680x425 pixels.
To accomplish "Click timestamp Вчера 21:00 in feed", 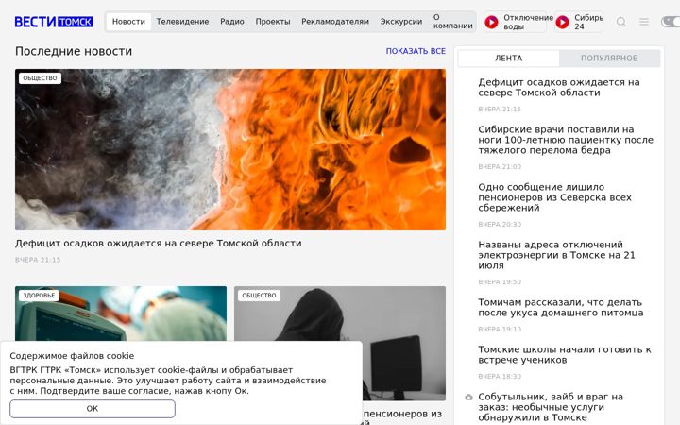I will 500,166.
